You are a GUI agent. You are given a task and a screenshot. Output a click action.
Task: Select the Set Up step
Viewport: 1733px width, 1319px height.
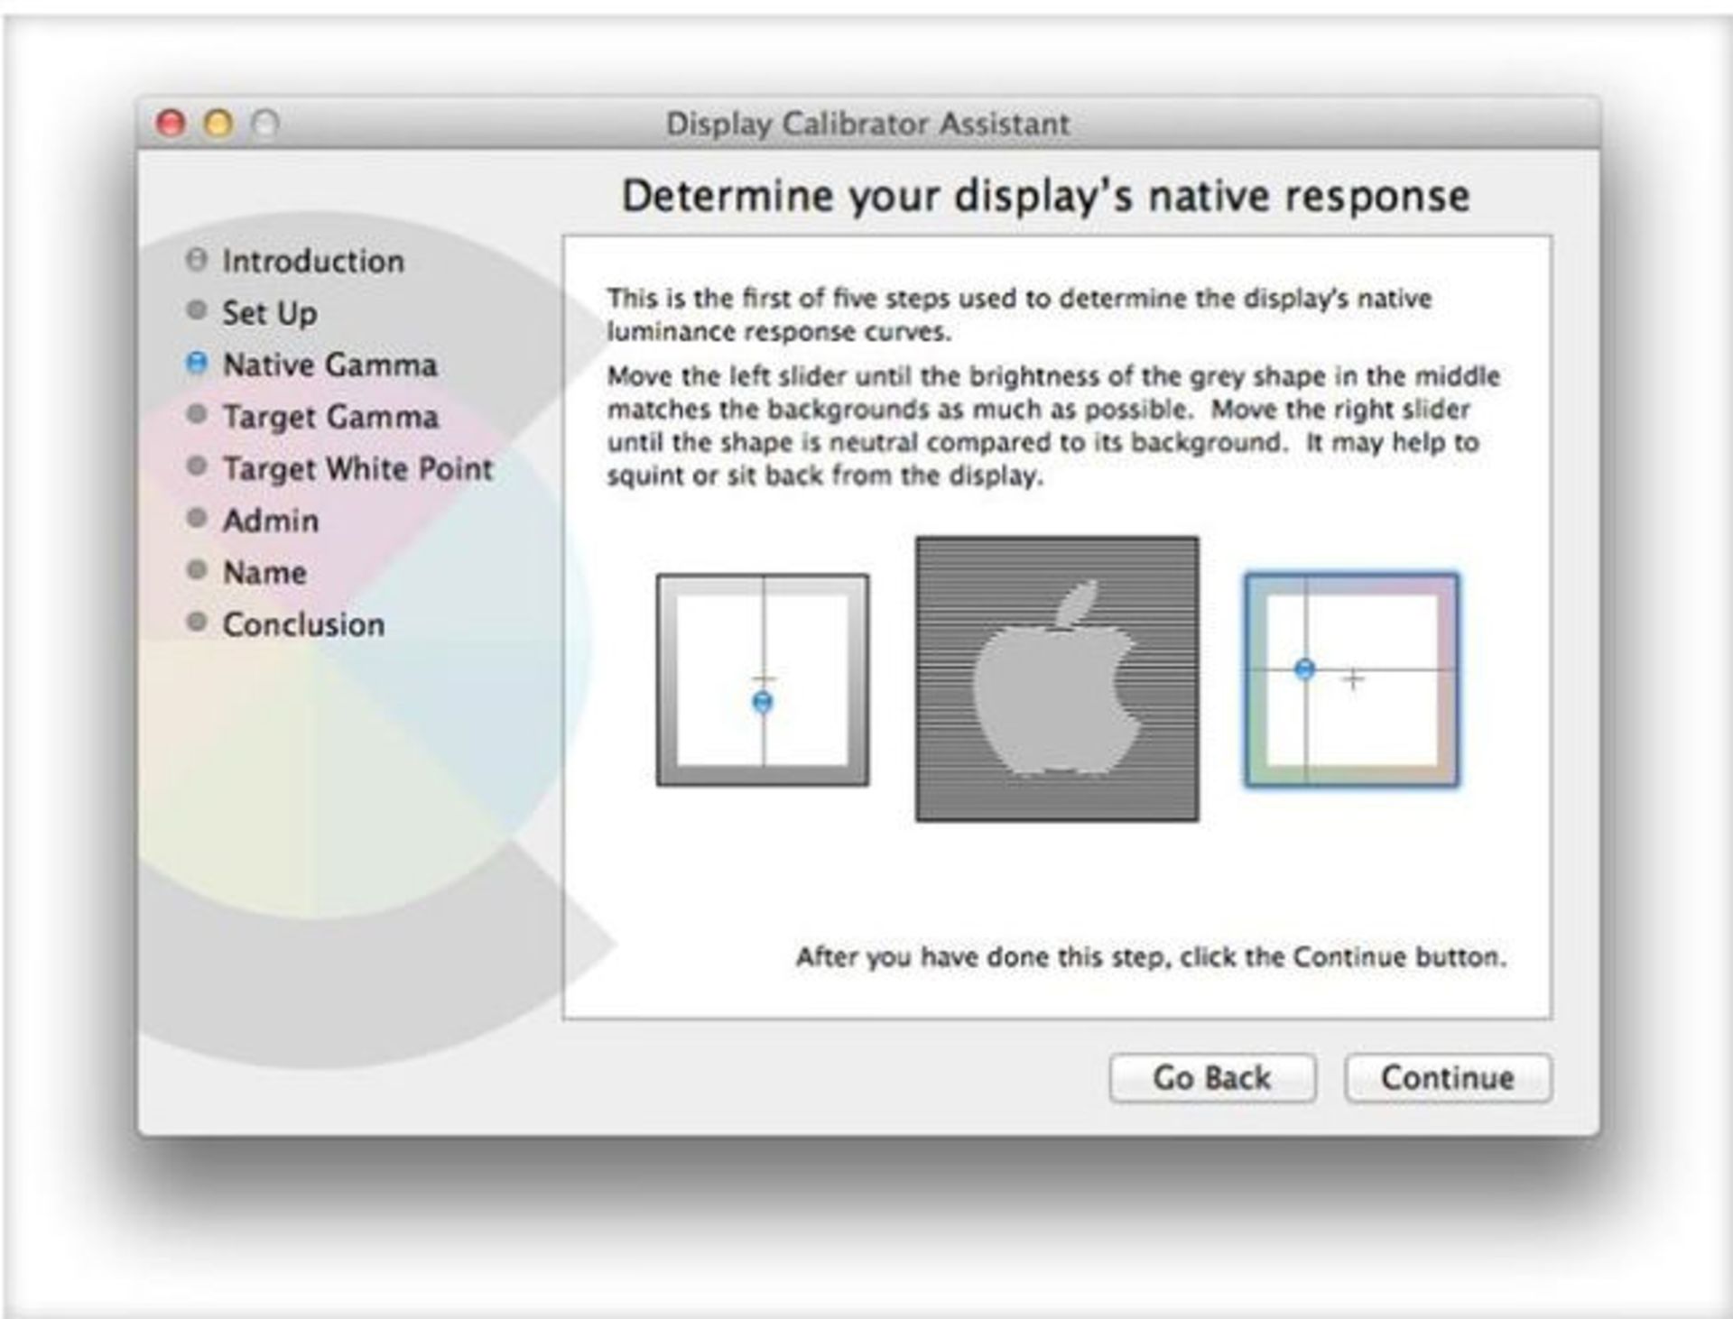pyautogui.click(x=252, y=313)
